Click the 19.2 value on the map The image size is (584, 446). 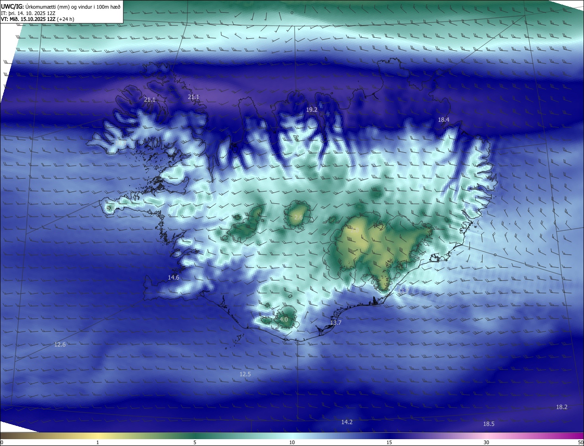pyautogui.click(x=312, y=110)
